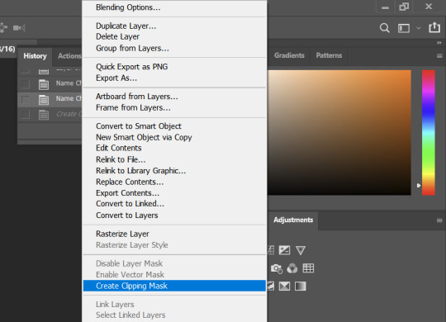
Task: Click the Select Linked Layers entry
Action: click(x=174, y=315)
